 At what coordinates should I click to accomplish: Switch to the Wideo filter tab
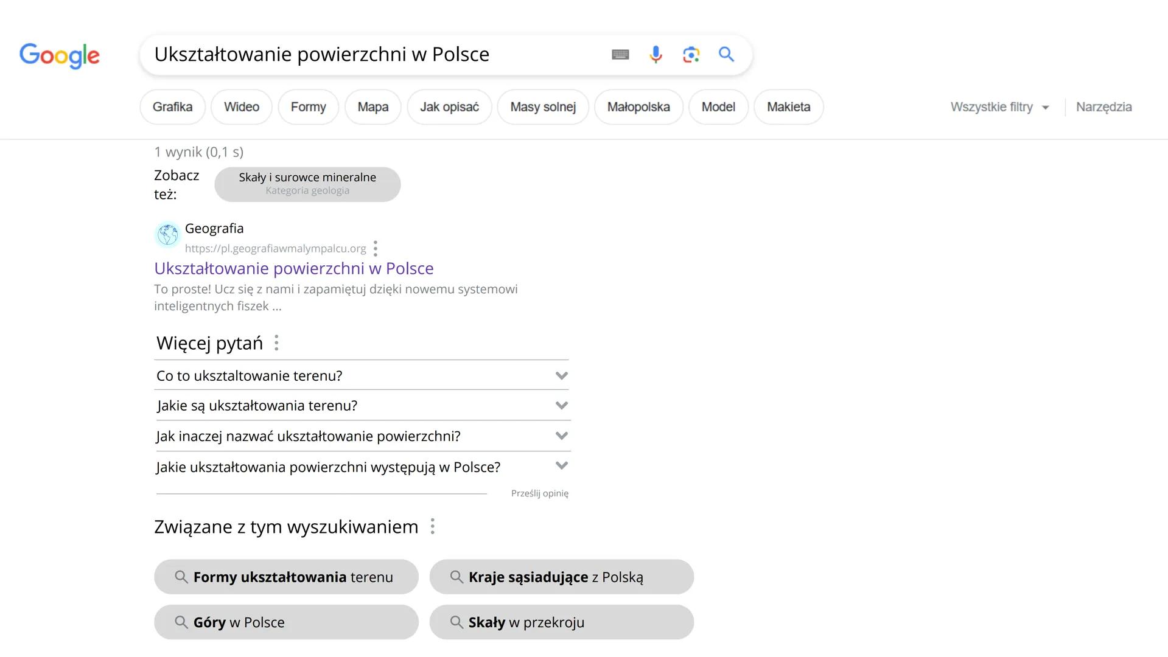click(241, 106)
